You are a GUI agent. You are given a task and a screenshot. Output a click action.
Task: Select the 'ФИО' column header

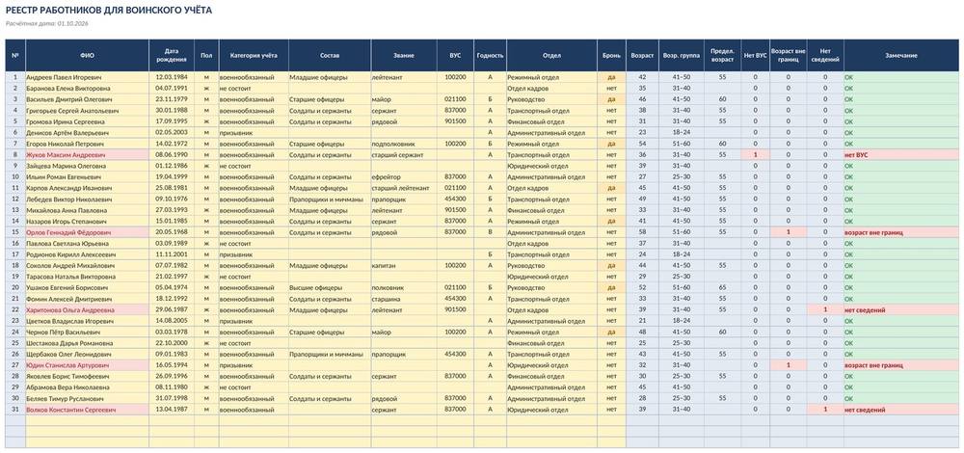[x=87, y=55]
